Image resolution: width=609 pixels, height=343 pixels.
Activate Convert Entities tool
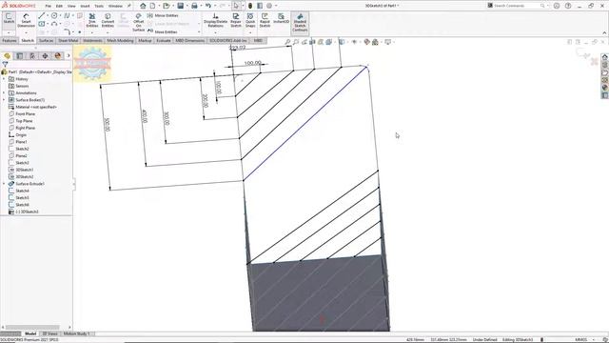[x=108, y=20]
